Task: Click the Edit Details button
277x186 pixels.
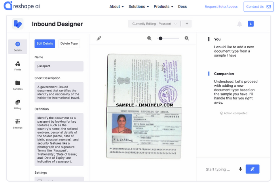Action: (x=45, y=44)
